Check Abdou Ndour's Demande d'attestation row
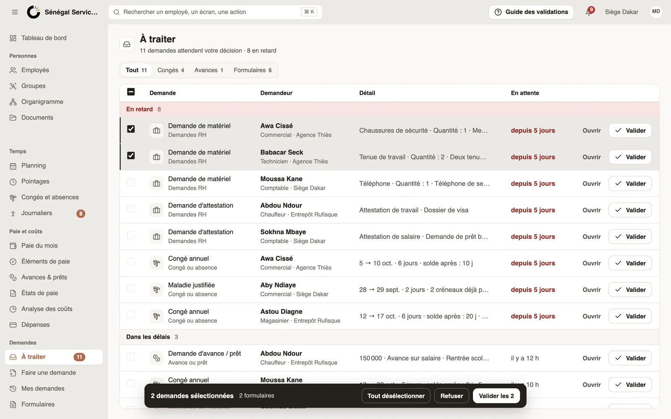The image size is (671, 419). [x=131, y=209]
